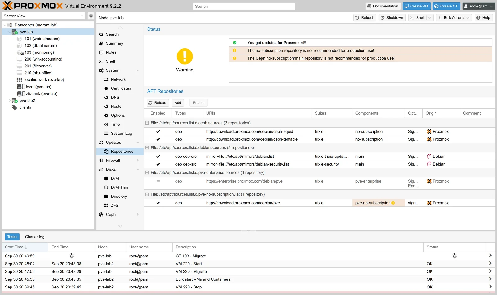497x295 pixels.
Task: Open the Server View dropdown
Action: point(82,16)
